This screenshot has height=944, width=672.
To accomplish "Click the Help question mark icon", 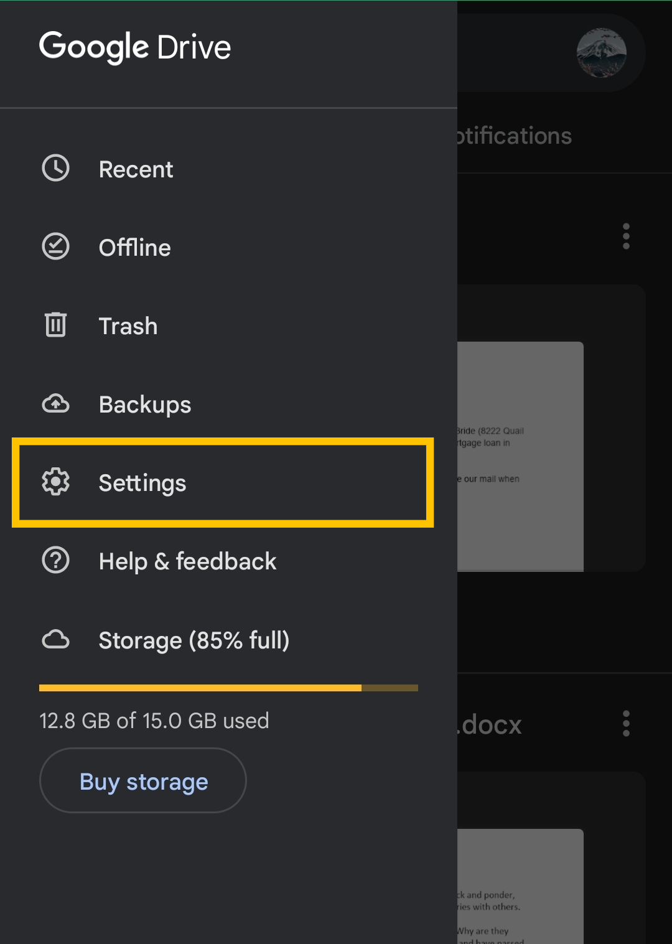I will [x=56, y=561].
